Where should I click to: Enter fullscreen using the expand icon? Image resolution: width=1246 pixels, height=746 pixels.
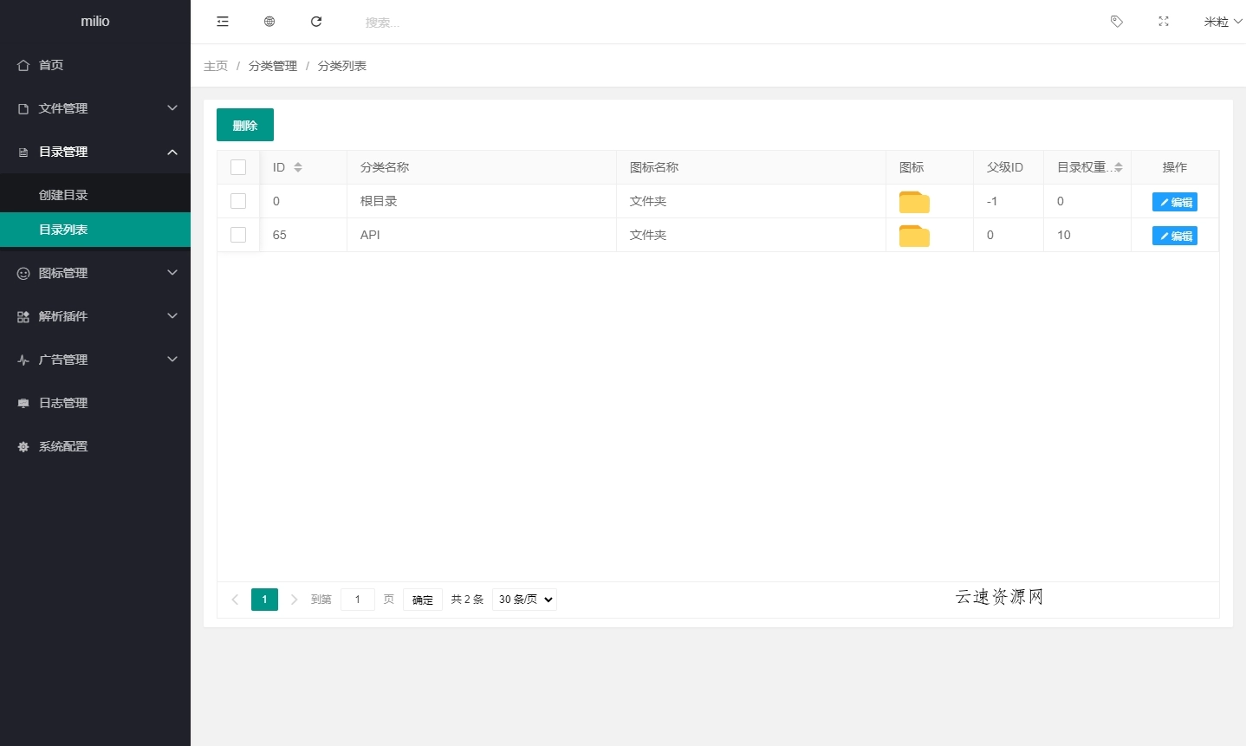click(x=1163, y=21)
